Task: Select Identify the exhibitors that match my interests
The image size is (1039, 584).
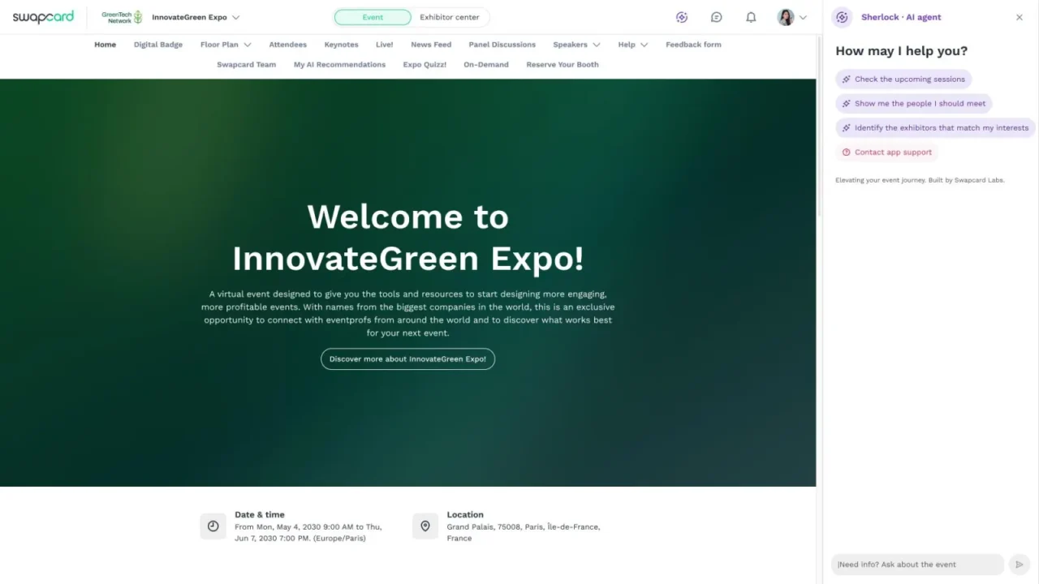Action: click(x=935, y=128)
